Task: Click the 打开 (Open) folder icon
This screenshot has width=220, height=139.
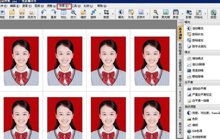Action: (x=12, y=12)
